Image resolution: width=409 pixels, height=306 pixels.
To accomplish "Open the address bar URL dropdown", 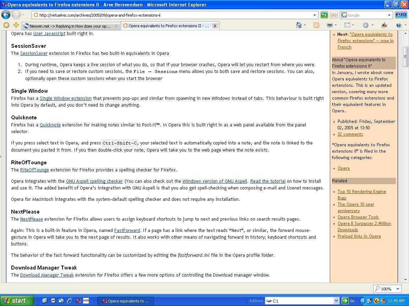I will coord(315,15).
